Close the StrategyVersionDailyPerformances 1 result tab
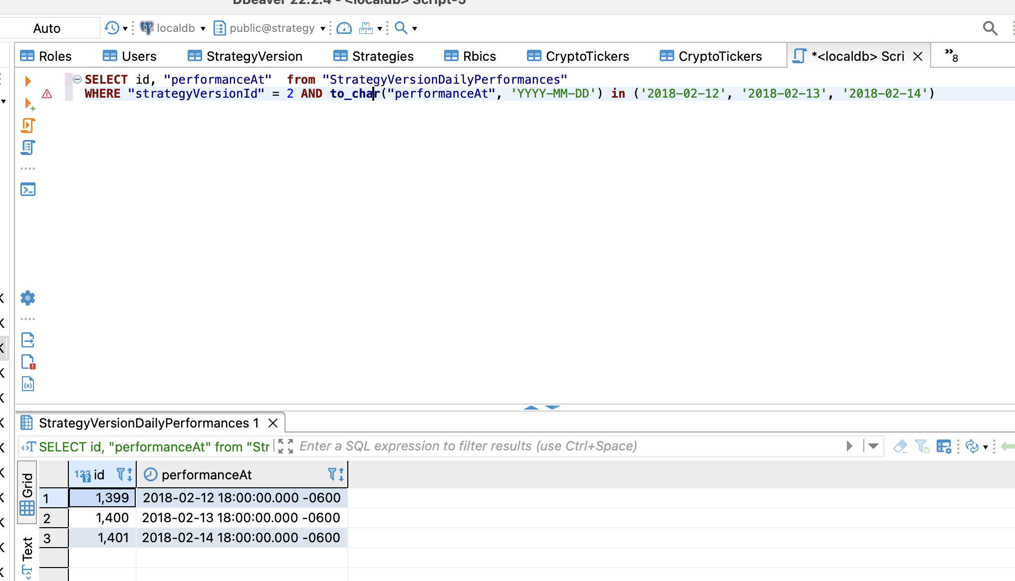This screenshot has height=581, width=1015. (273, 423)
